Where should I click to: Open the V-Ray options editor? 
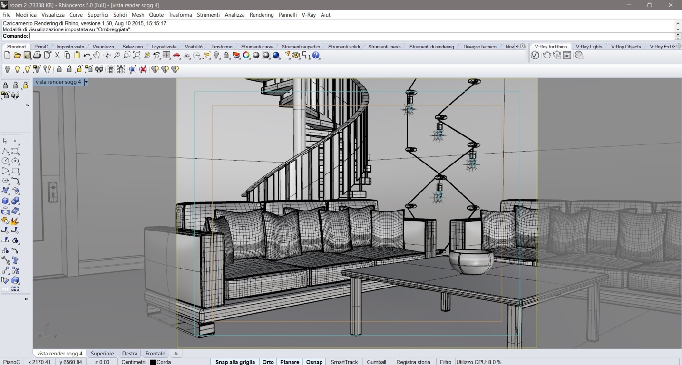tap(535, 55)
